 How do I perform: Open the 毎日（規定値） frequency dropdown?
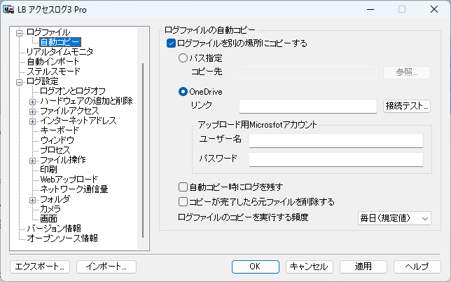394,218
